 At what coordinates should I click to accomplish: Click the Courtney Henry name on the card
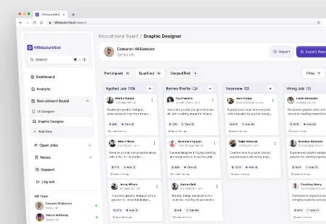click(311, 185)
